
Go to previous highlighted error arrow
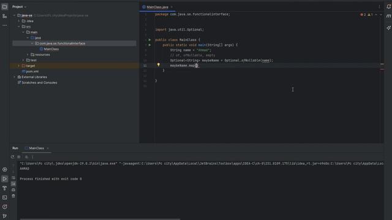pyautogui.click(x=376, y=15)
